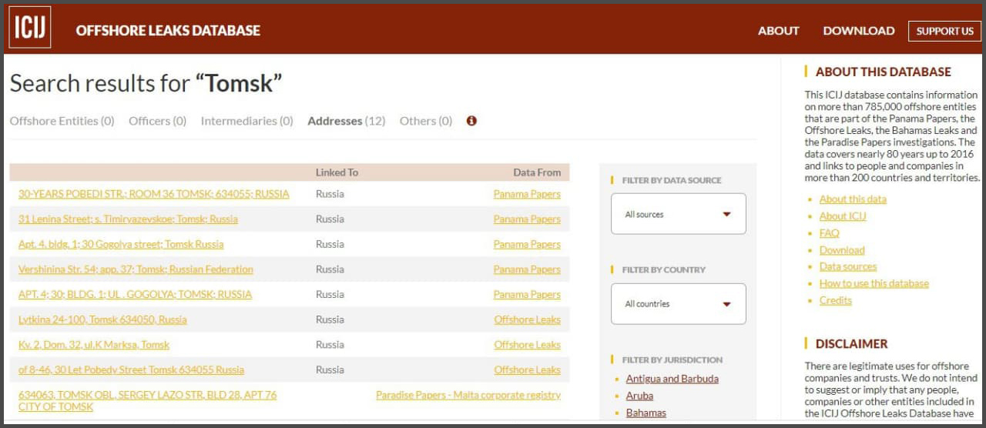Click the Data From column header
The height and width of the screenshot is (428, 986).
pyautogui.click(x=537, y=172)
